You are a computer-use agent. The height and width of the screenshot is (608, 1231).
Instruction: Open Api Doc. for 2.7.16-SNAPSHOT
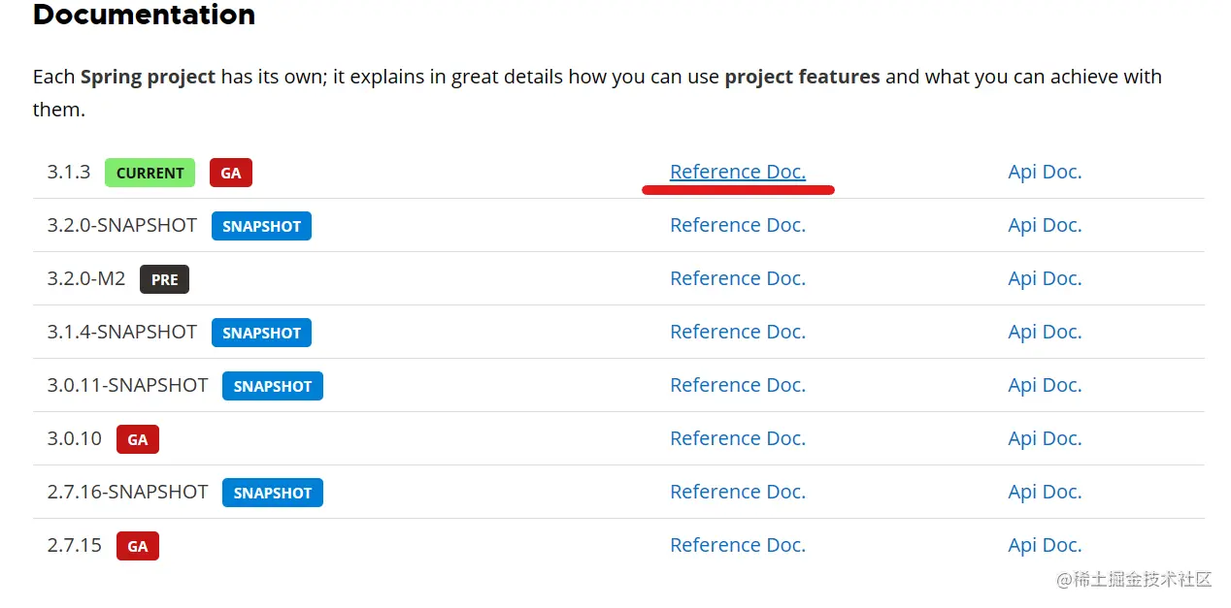tap(1045, 492)
